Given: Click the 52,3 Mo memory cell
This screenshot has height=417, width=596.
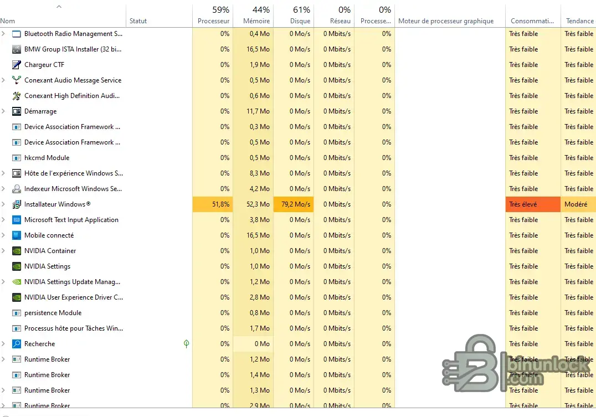Looking at the screenshot, I should coord(253,204).
